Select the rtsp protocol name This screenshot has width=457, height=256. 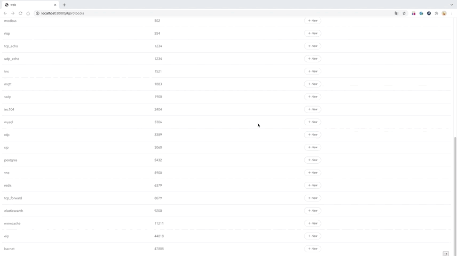(7, 34)
